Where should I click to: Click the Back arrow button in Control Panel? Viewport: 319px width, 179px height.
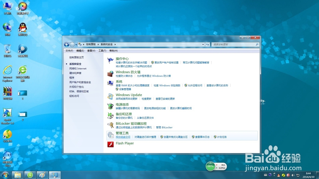tap(67, 45)
